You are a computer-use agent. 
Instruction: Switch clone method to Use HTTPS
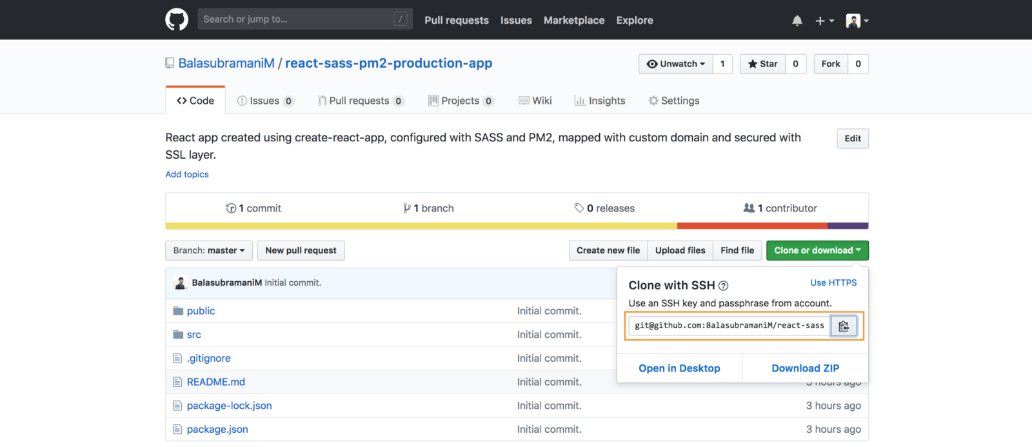tap(833, 283)
